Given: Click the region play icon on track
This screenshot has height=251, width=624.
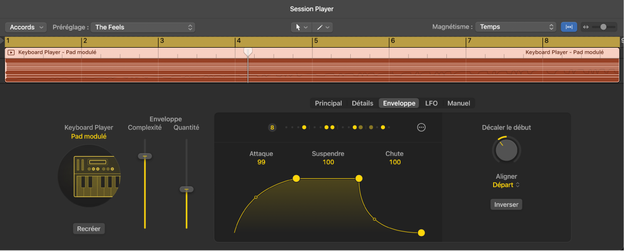Looking at the screenshot, I should coord(11,52).
